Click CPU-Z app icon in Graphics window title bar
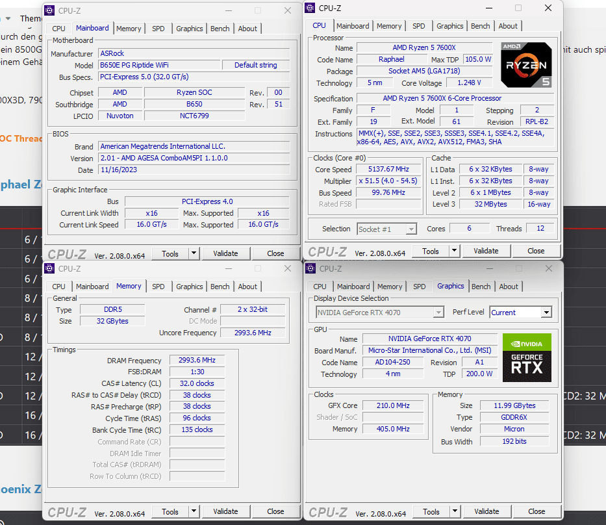Image resolution: width=606 pixels, height=525 pixels. point(310,268)
